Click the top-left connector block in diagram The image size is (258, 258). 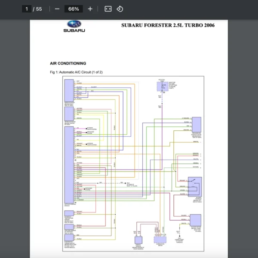tap(68, 91)
